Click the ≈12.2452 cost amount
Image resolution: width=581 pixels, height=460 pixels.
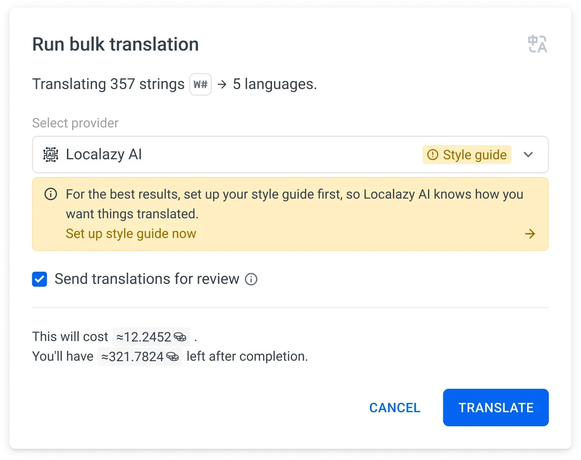pos(144,337)
